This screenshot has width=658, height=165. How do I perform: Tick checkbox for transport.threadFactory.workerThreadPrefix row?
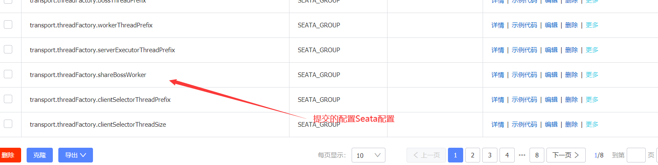(x=8, y=24)
